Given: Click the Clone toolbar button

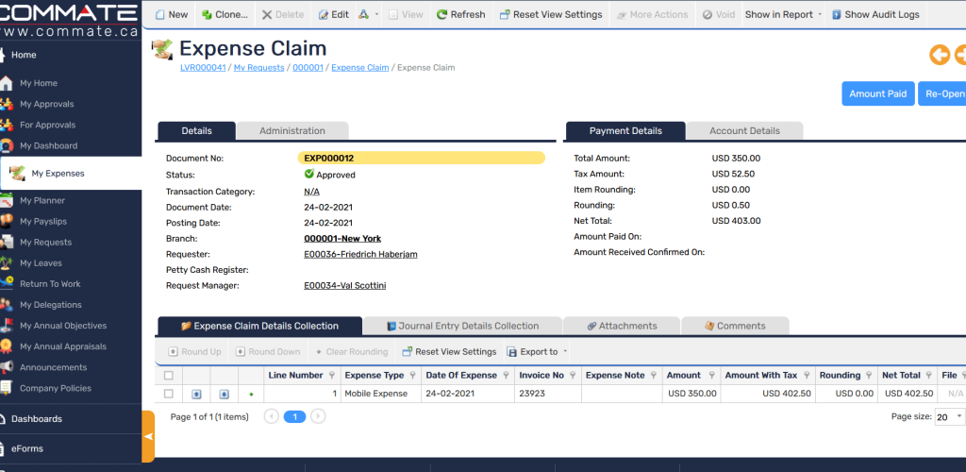Looking at the screenshot, I should (225, 15).
